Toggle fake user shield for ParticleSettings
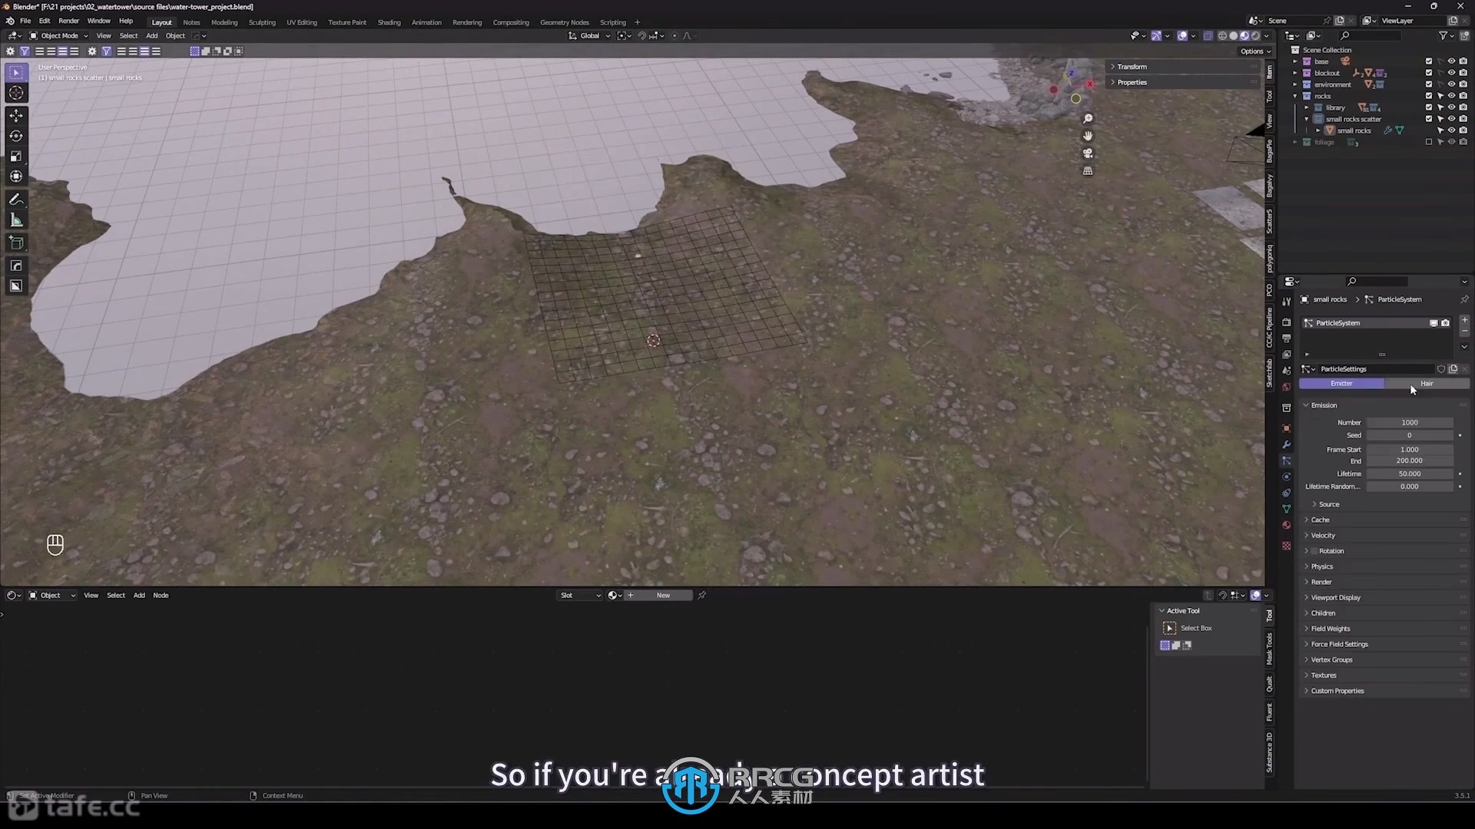The image size is (1475, 829). 1441,369
